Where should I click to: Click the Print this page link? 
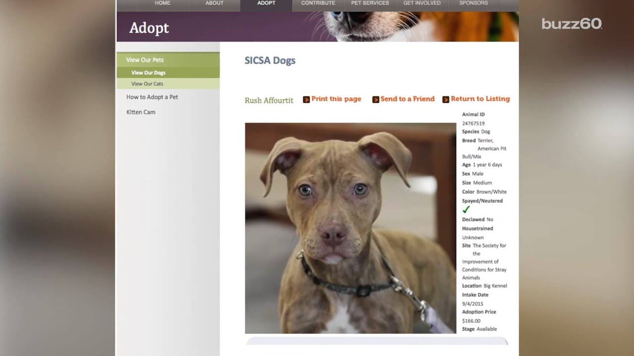pyautogui.click(x=336, y=99)
